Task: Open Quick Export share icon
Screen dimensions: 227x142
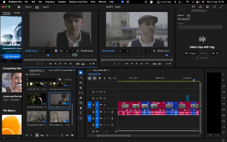Action: (x=200, y=7)
